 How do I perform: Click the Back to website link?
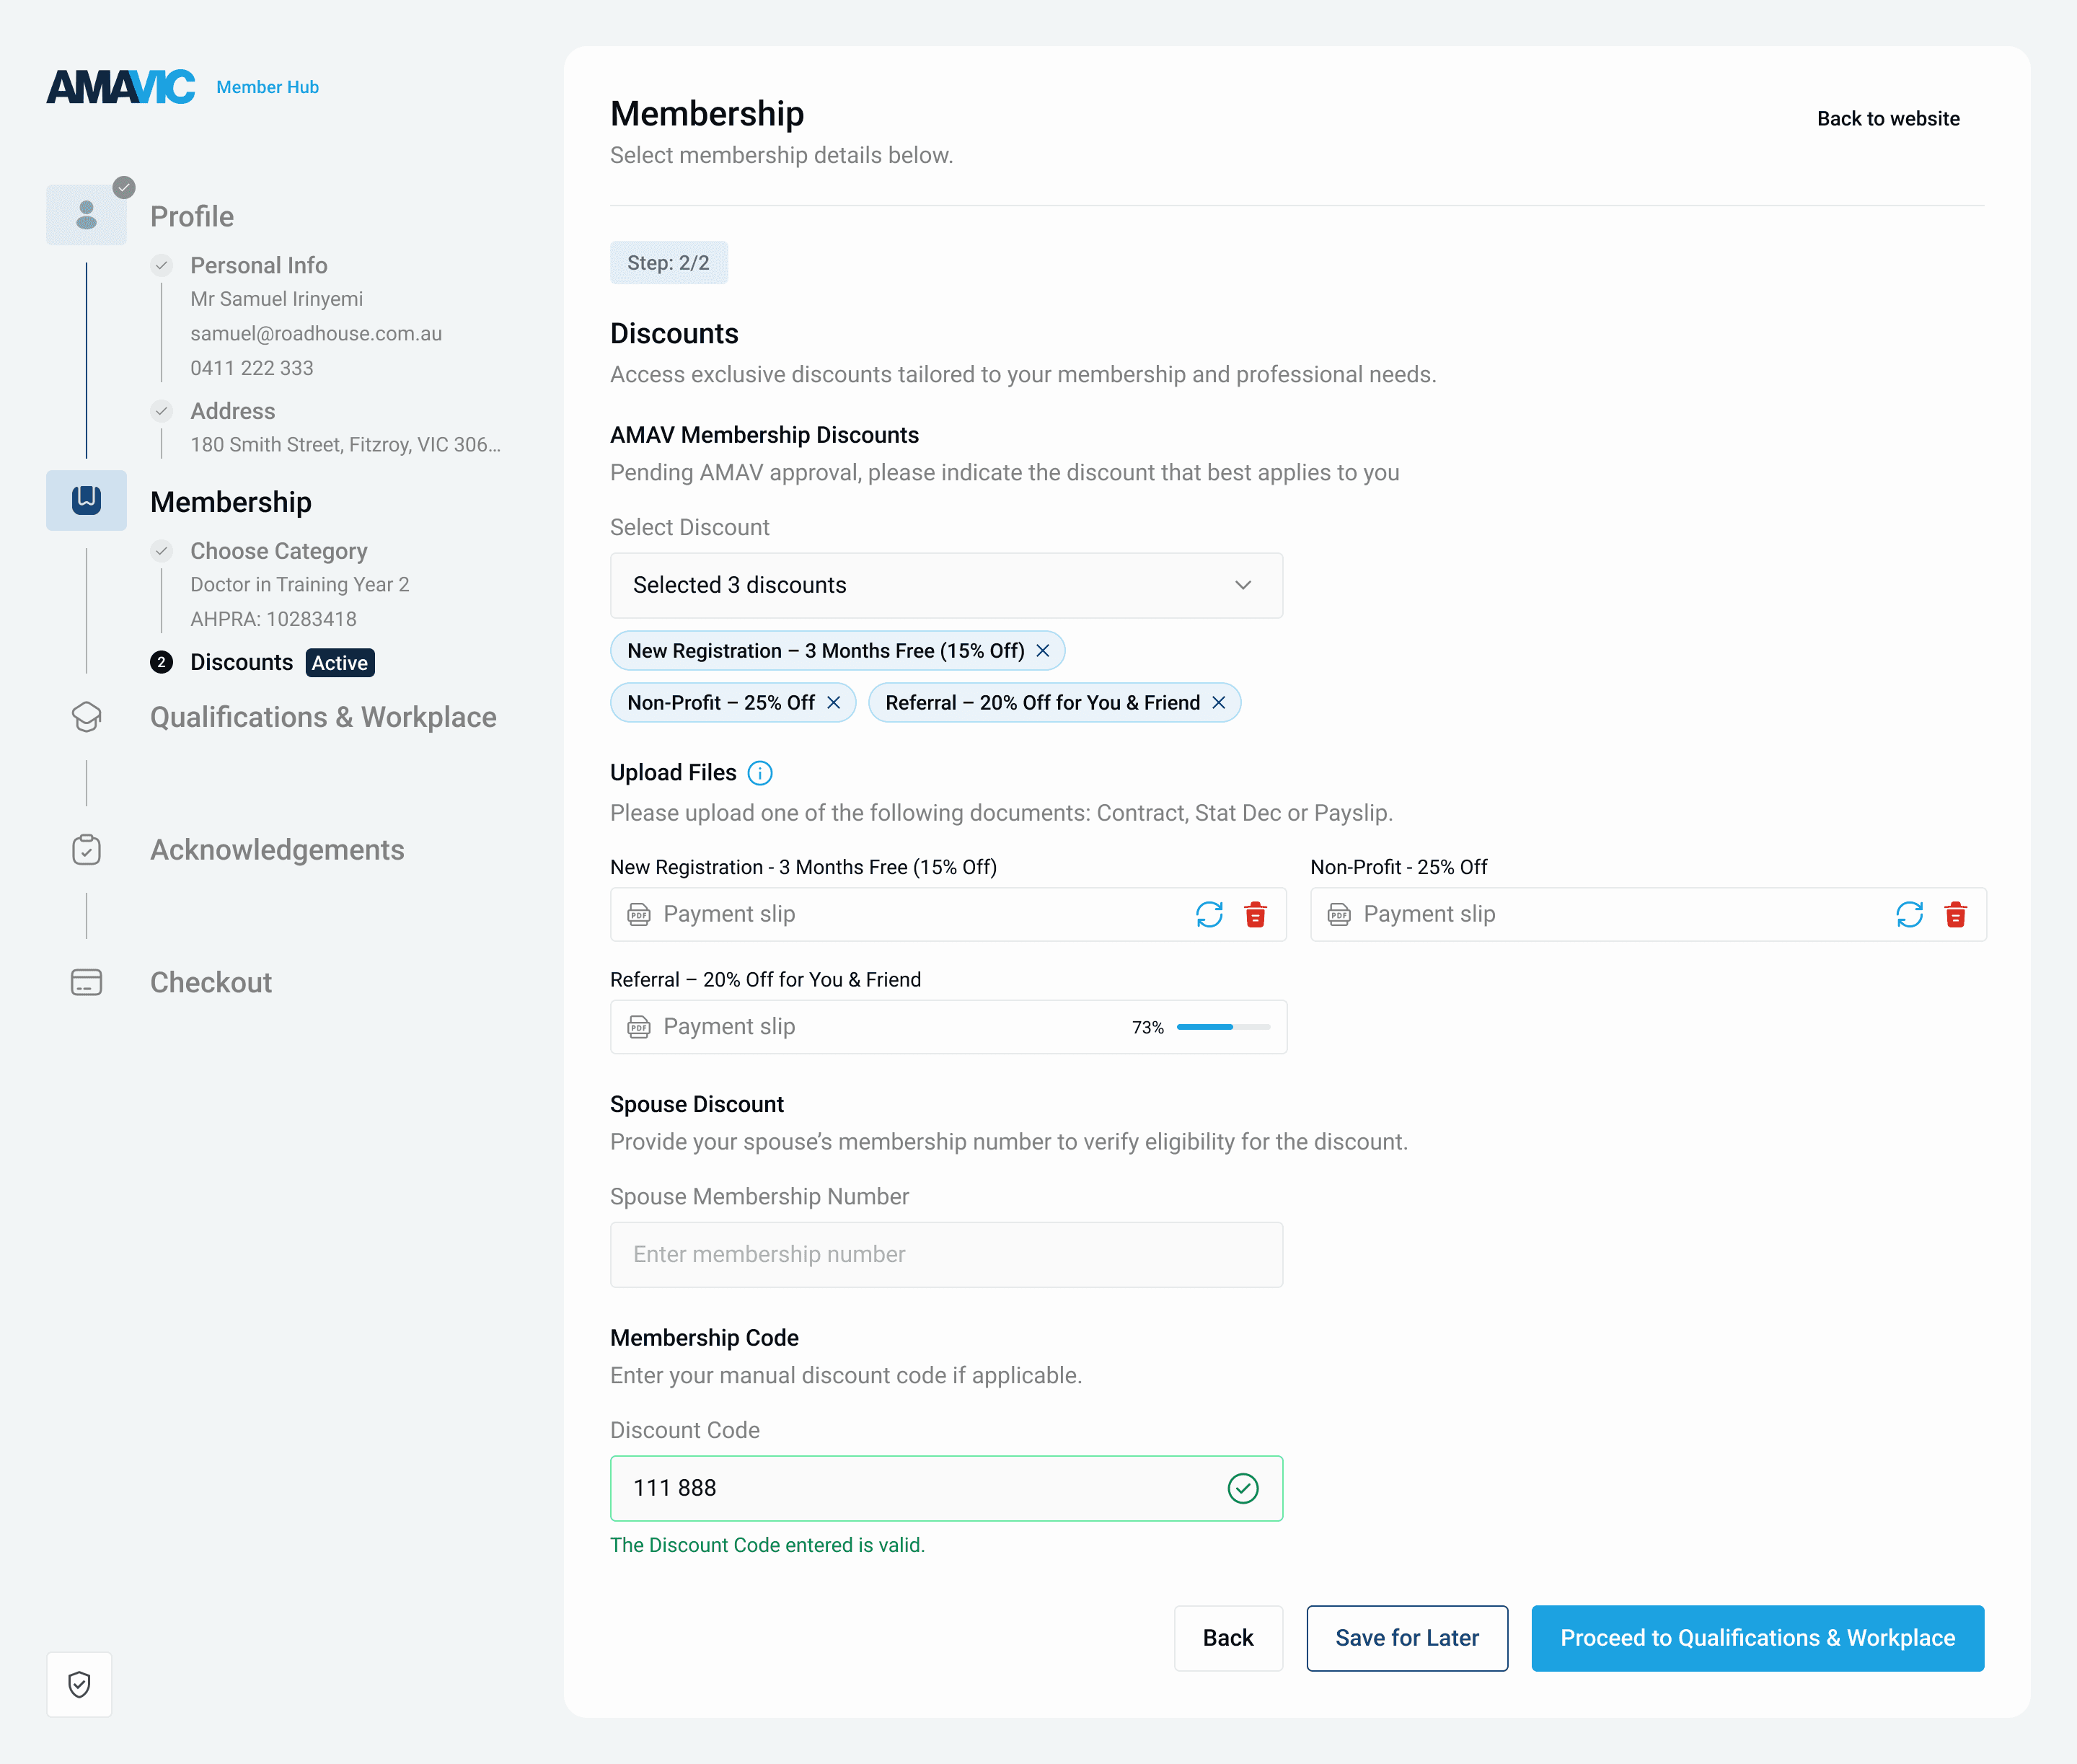tap(1887, 119)
